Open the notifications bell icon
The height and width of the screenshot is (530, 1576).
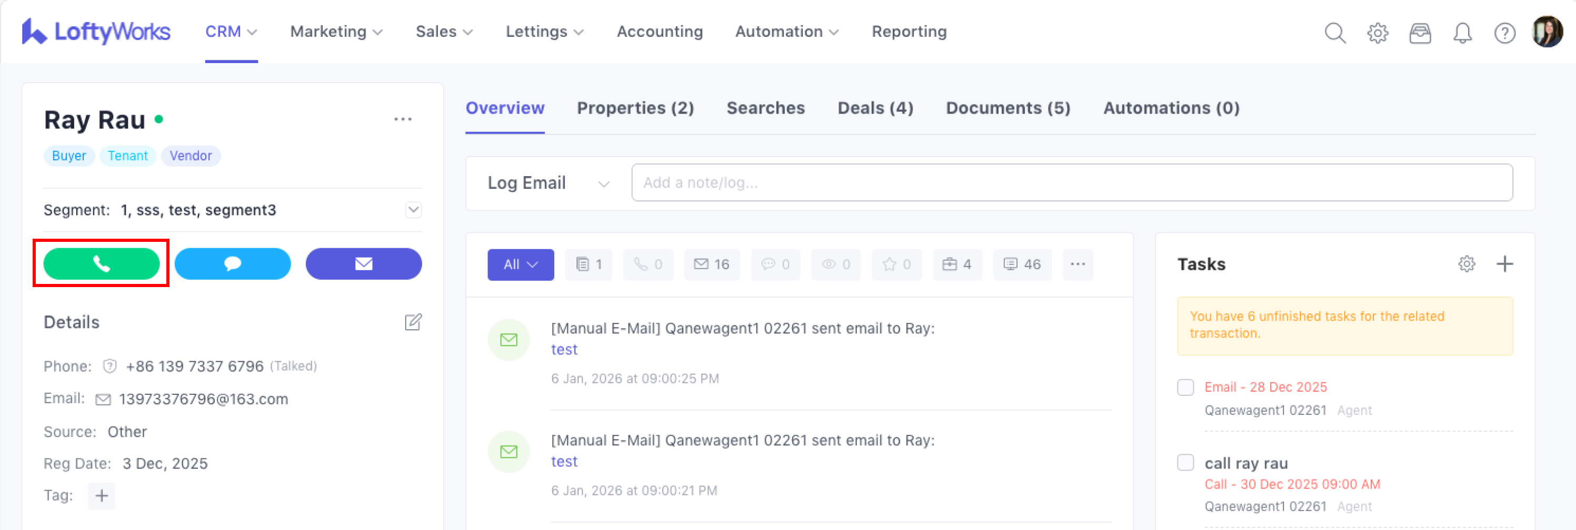1462,33
